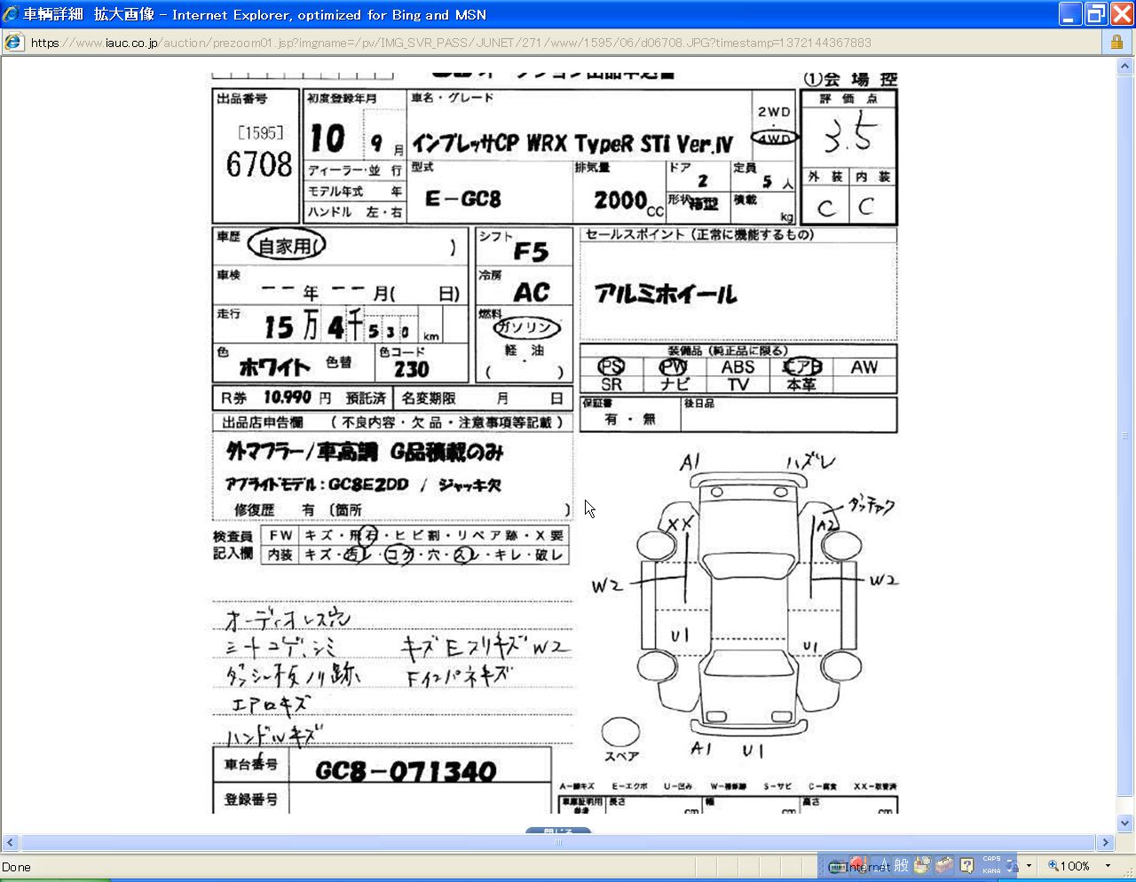Open the IME Pad icon in language bar
This screenshot has height=882, width=1136.
(923, 865)
